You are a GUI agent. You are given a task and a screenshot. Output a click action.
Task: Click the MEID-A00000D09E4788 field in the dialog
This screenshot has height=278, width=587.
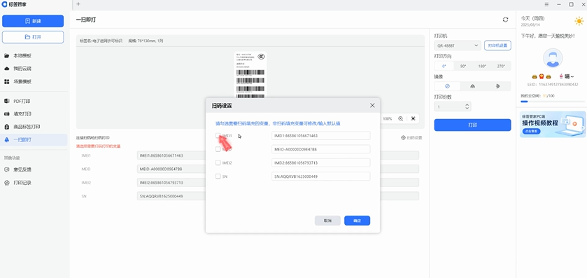(321, 149)
